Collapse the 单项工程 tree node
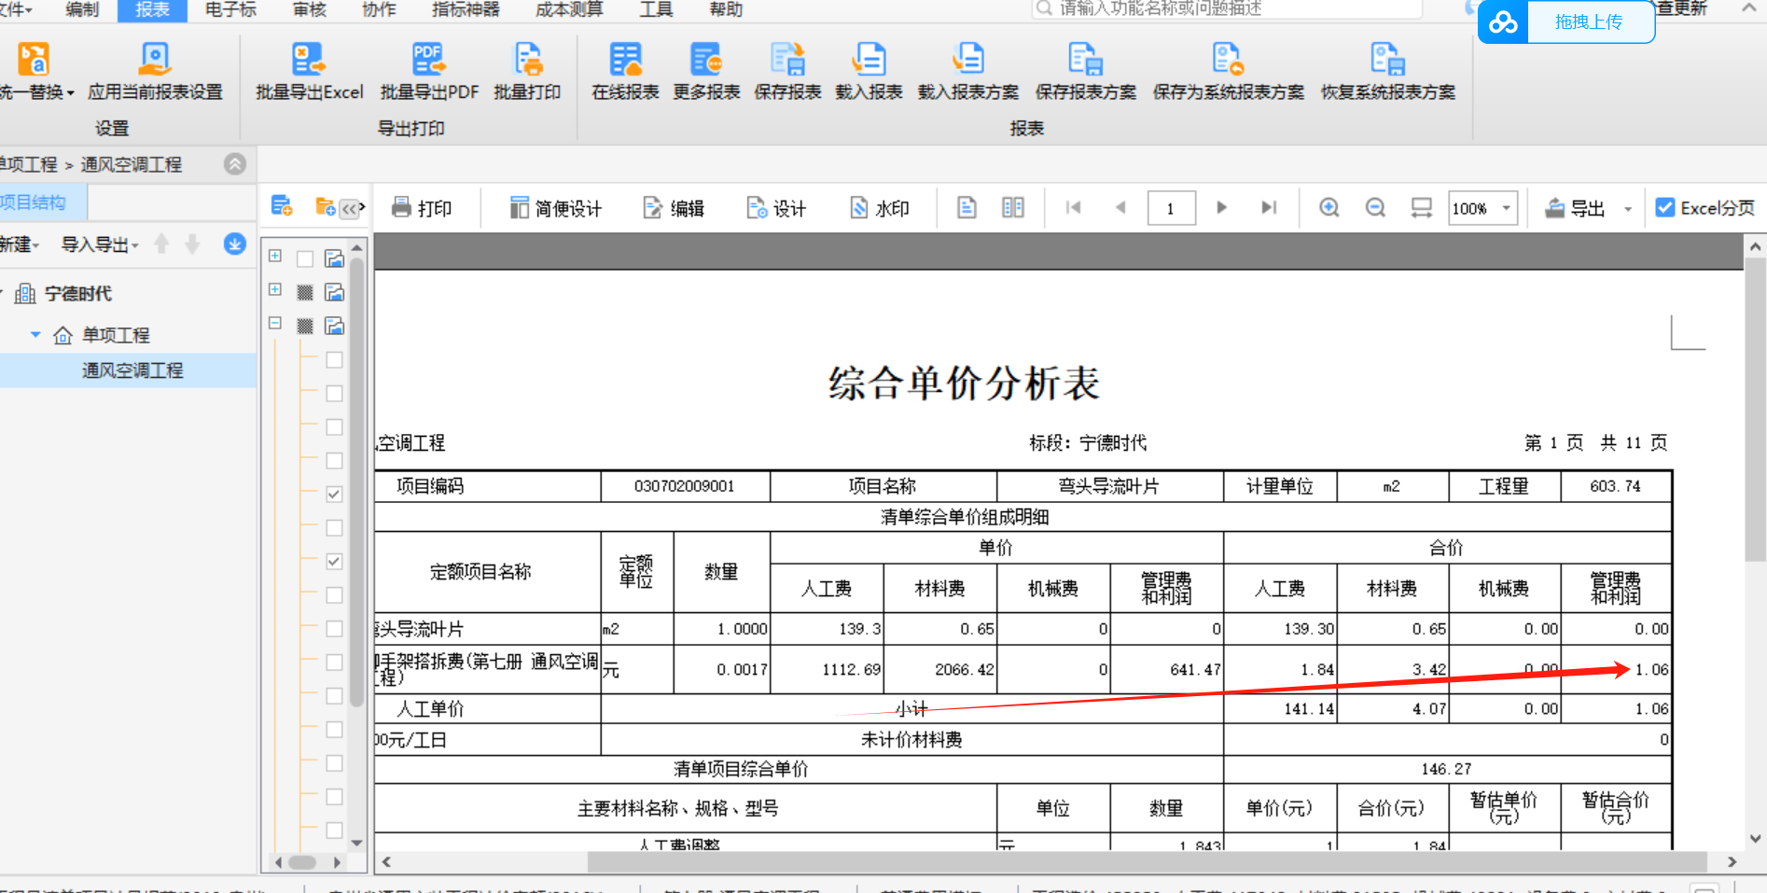The width and height of the screenshot is (1767, 893). 35,334
